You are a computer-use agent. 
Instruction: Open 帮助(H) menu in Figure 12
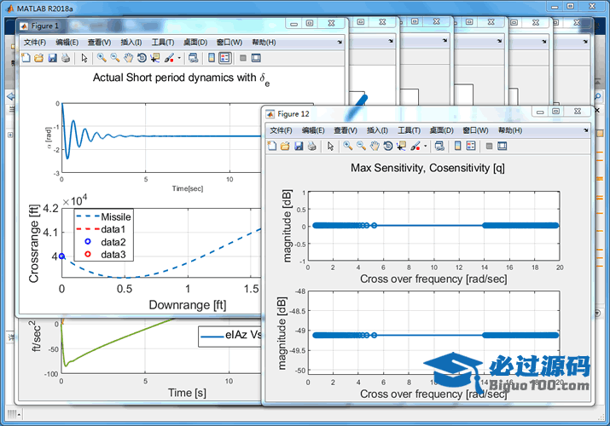click(510, 130)
